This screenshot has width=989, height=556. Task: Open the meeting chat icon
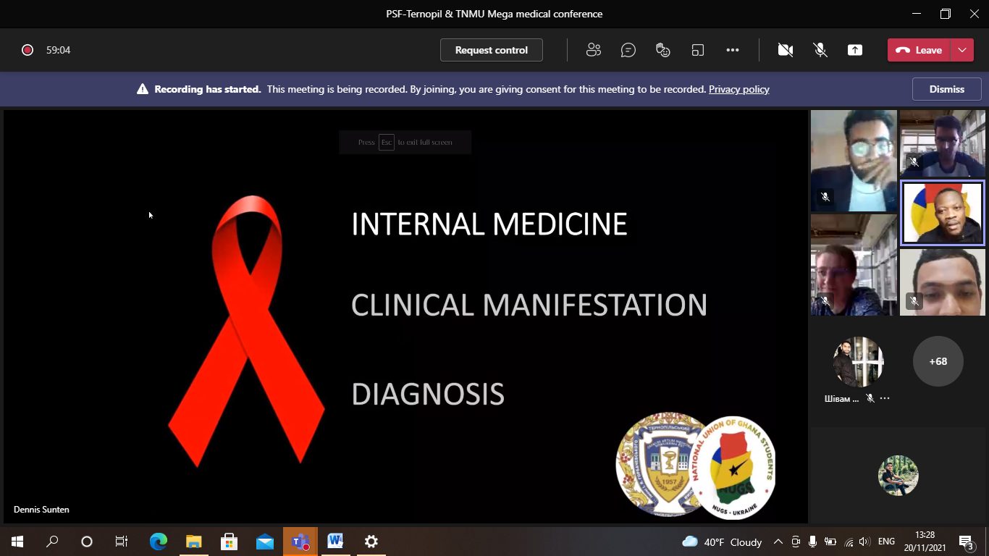point(628,50)
